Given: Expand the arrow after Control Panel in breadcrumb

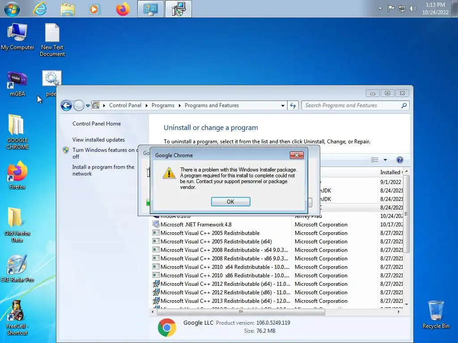Looking at the screenshot, I should click(x=146, y=105).
